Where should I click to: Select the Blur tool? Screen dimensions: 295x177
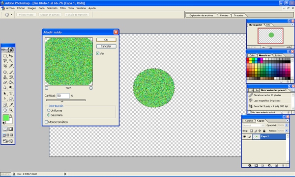pos(5,87)
